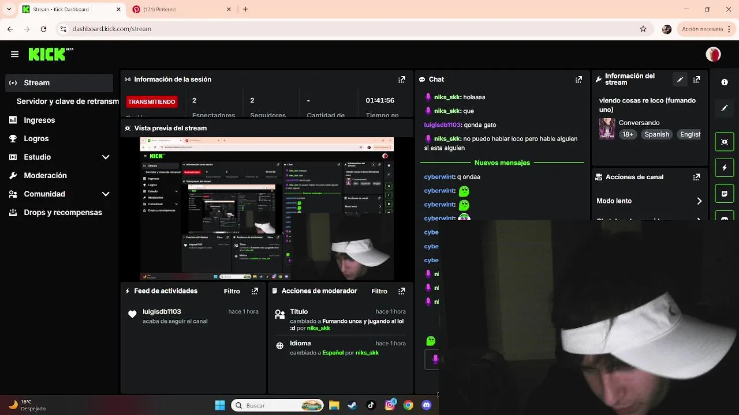Click the TRANSMITIENDO status badge
Viewport: 739px width, 415px height.
(x=151, y=101)
